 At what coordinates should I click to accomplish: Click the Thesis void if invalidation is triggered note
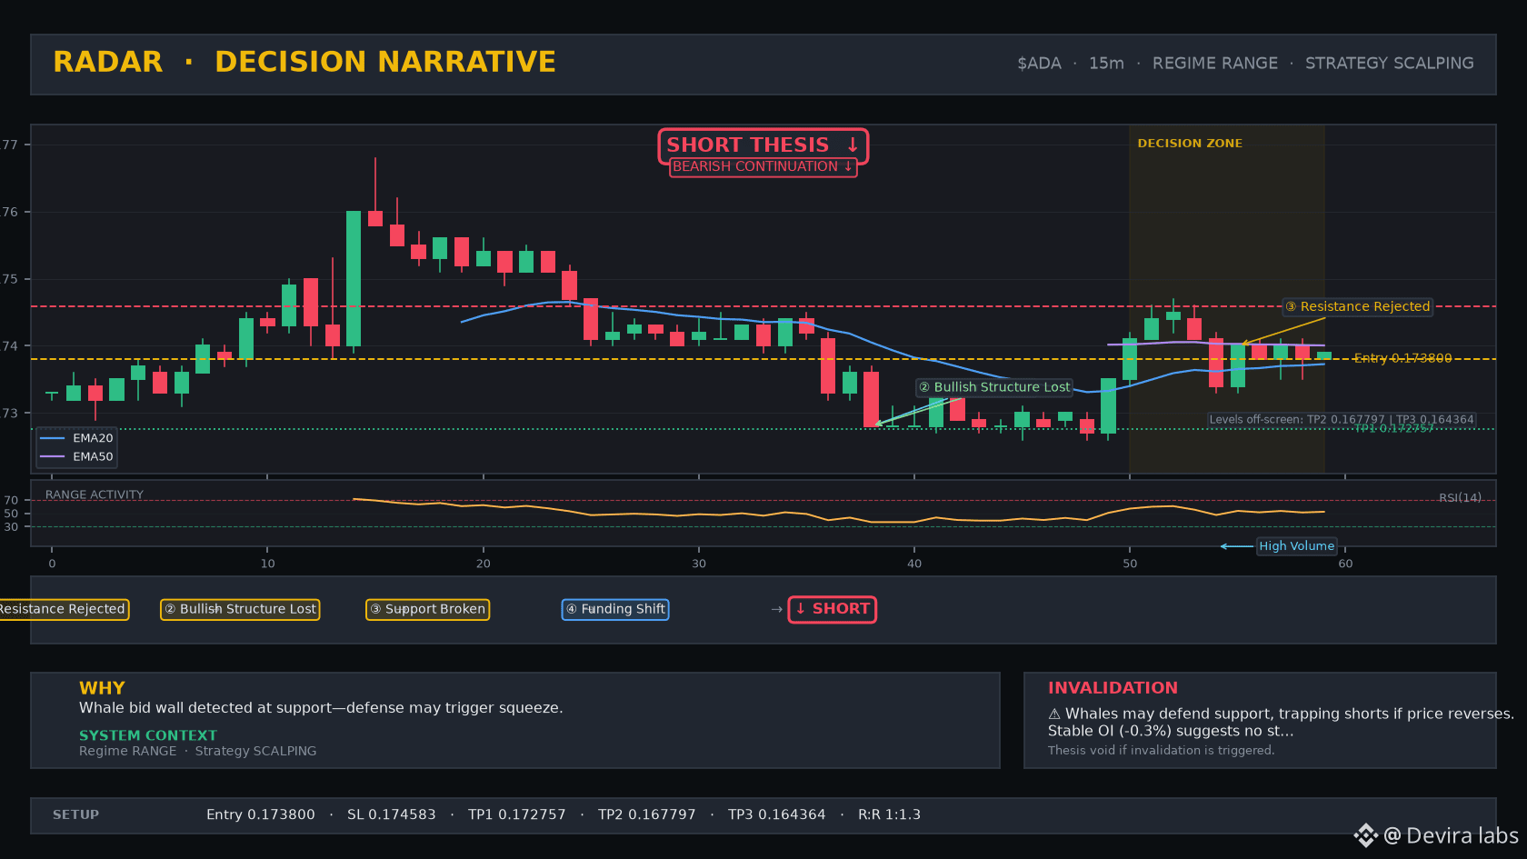[x=1162, y=751]
